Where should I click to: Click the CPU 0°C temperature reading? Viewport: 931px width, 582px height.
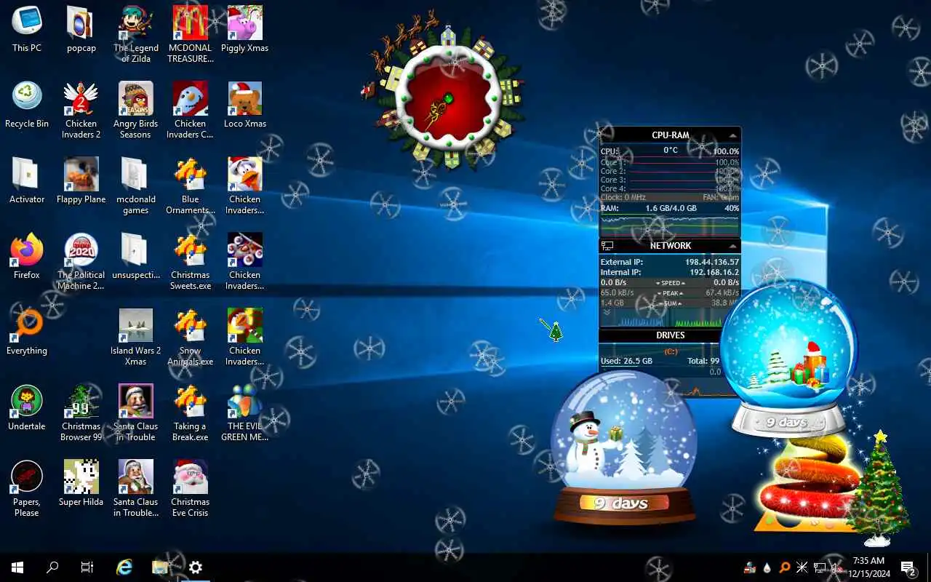tap(670, 151)
